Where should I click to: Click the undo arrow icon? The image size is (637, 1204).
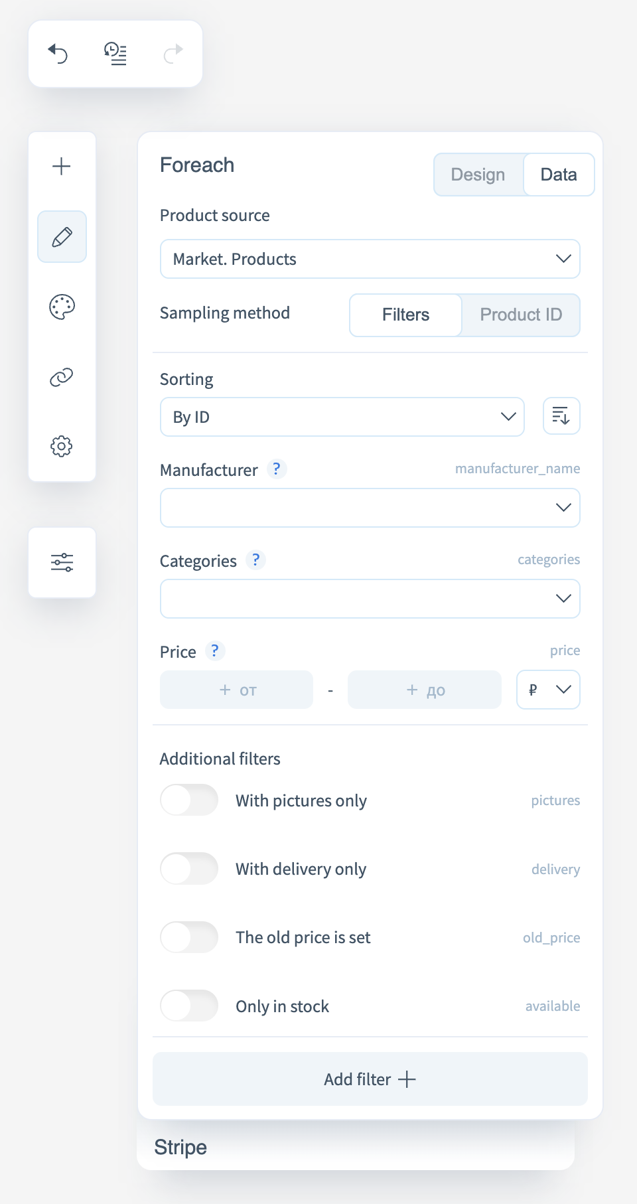click(58, 53)
